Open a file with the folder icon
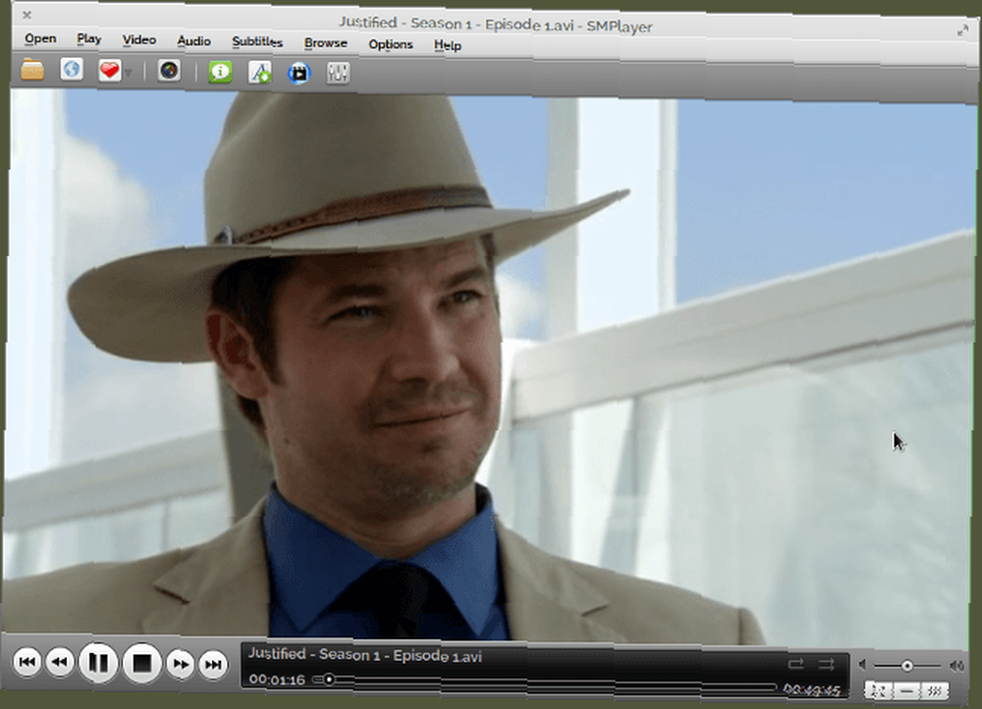Viewport: 982px width, 709px height. (32, 69)
